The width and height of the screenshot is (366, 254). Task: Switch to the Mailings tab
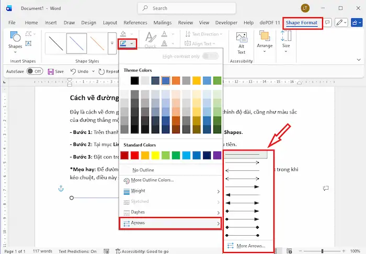(163, 23)
